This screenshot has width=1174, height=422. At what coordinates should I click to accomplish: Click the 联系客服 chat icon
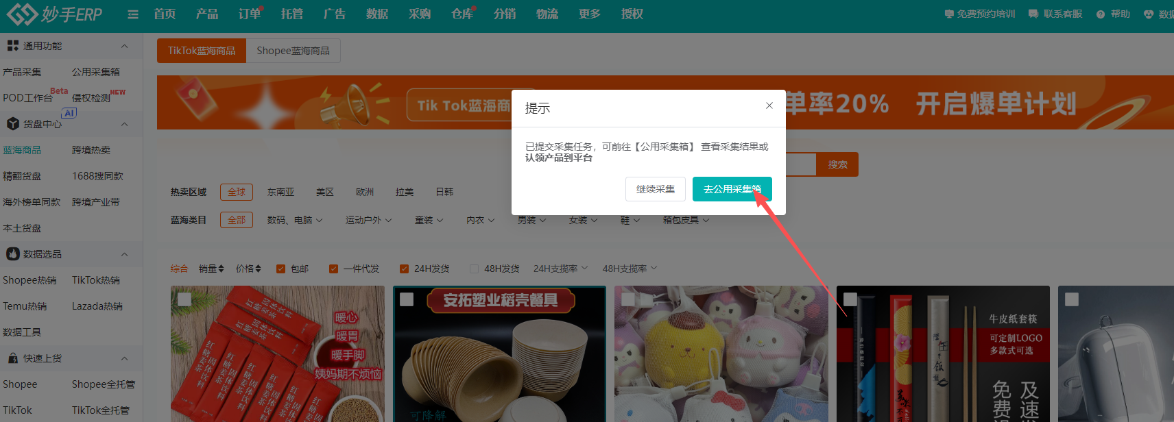pos(1033,14)
